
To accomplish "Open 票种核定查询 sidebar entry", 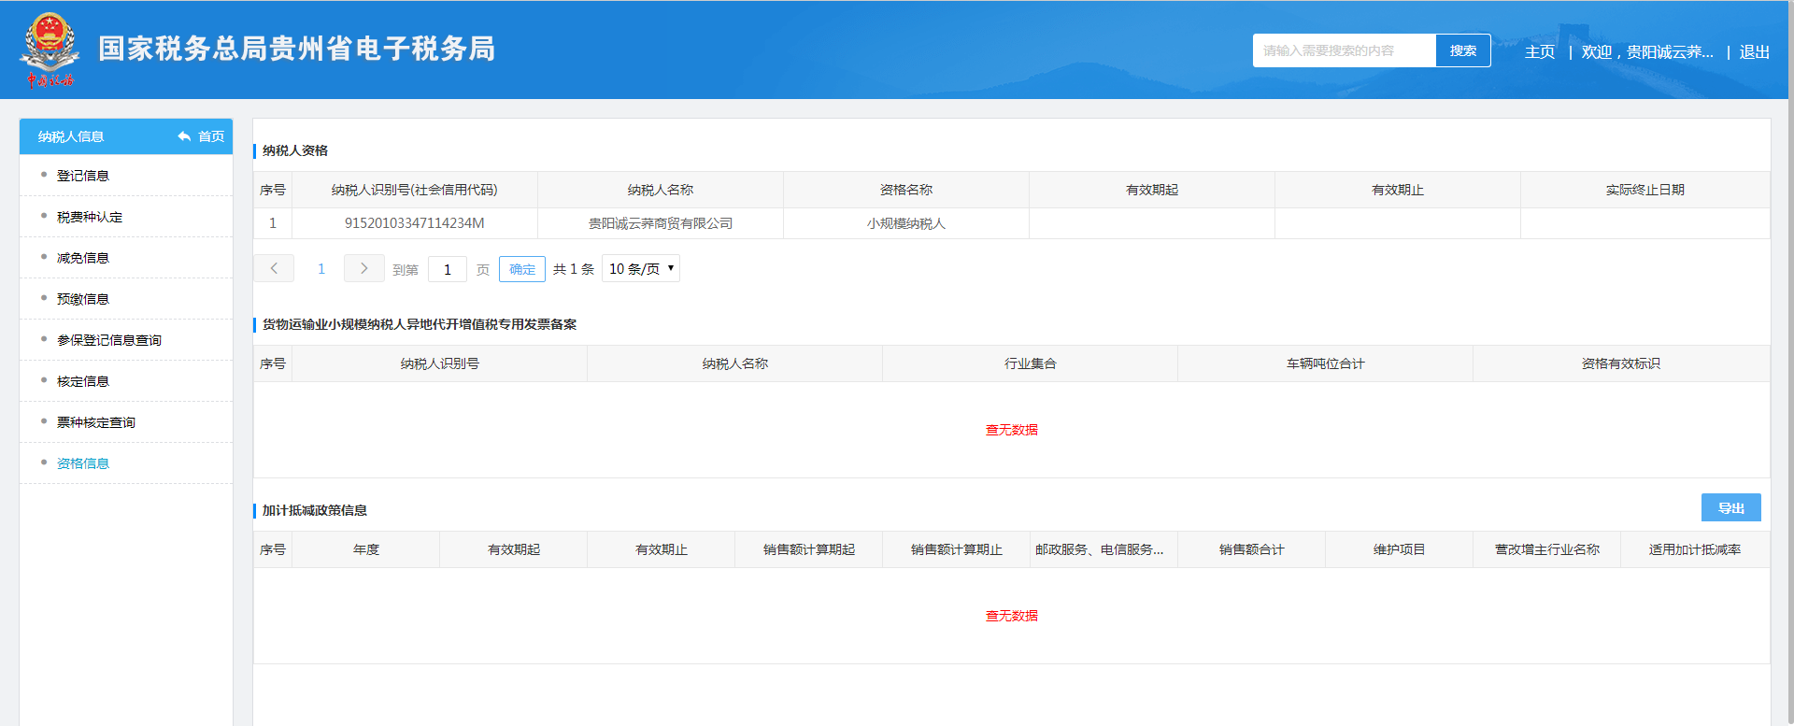I will (x=96, y=422).
